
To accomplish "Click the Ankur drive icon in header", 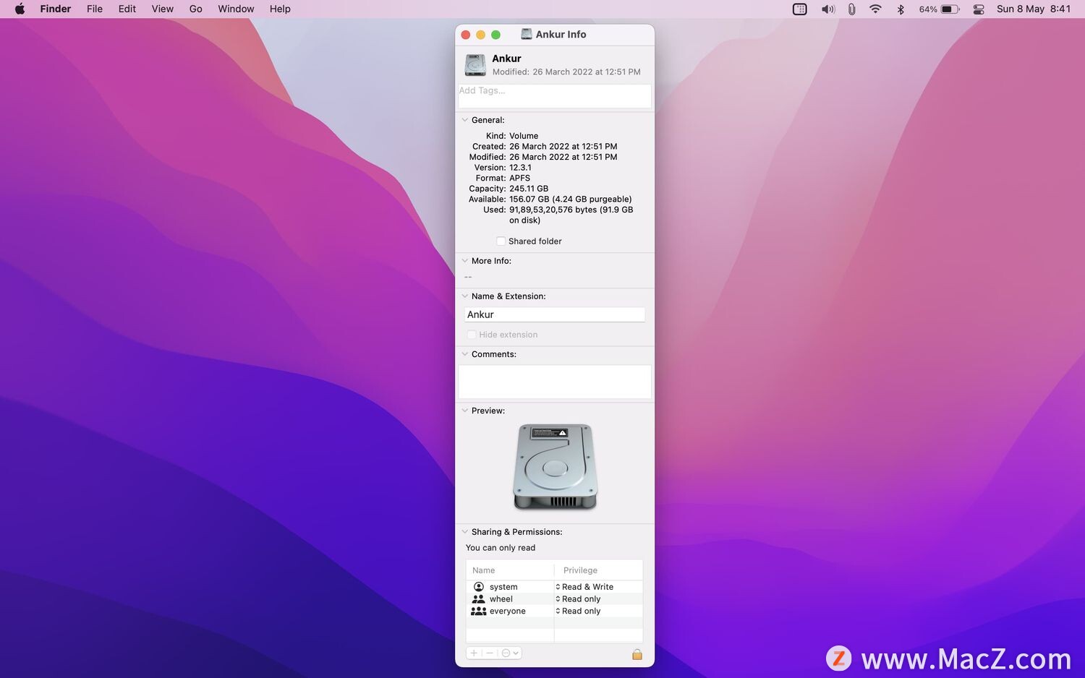I will 475,65.
